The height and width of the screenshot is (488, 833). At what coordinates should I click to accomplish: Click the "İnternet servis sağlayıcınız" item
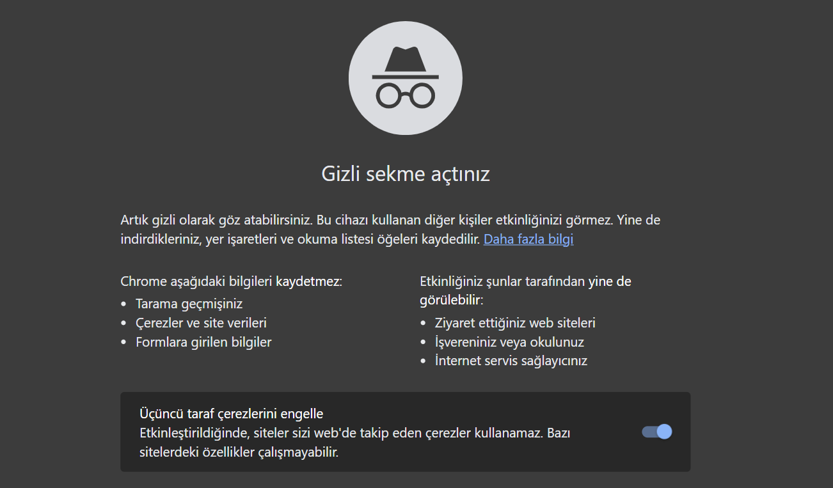[511, 361]
